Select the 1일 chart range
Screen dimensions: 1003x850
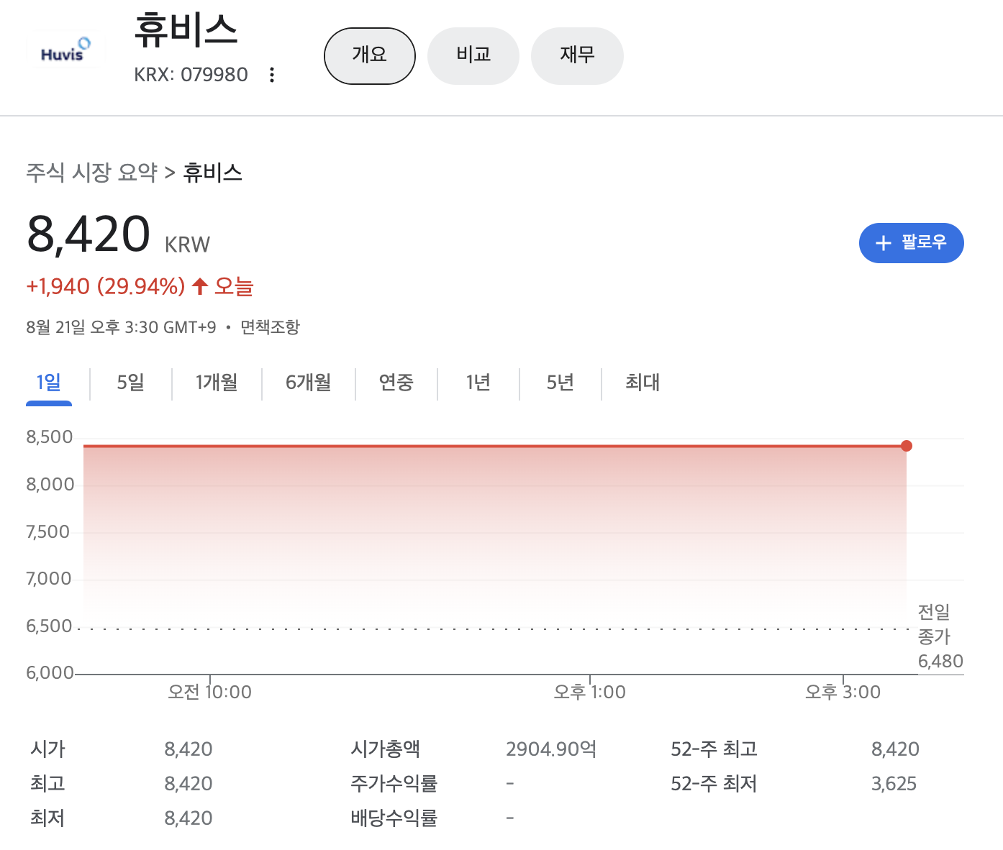tap(49, 383)
